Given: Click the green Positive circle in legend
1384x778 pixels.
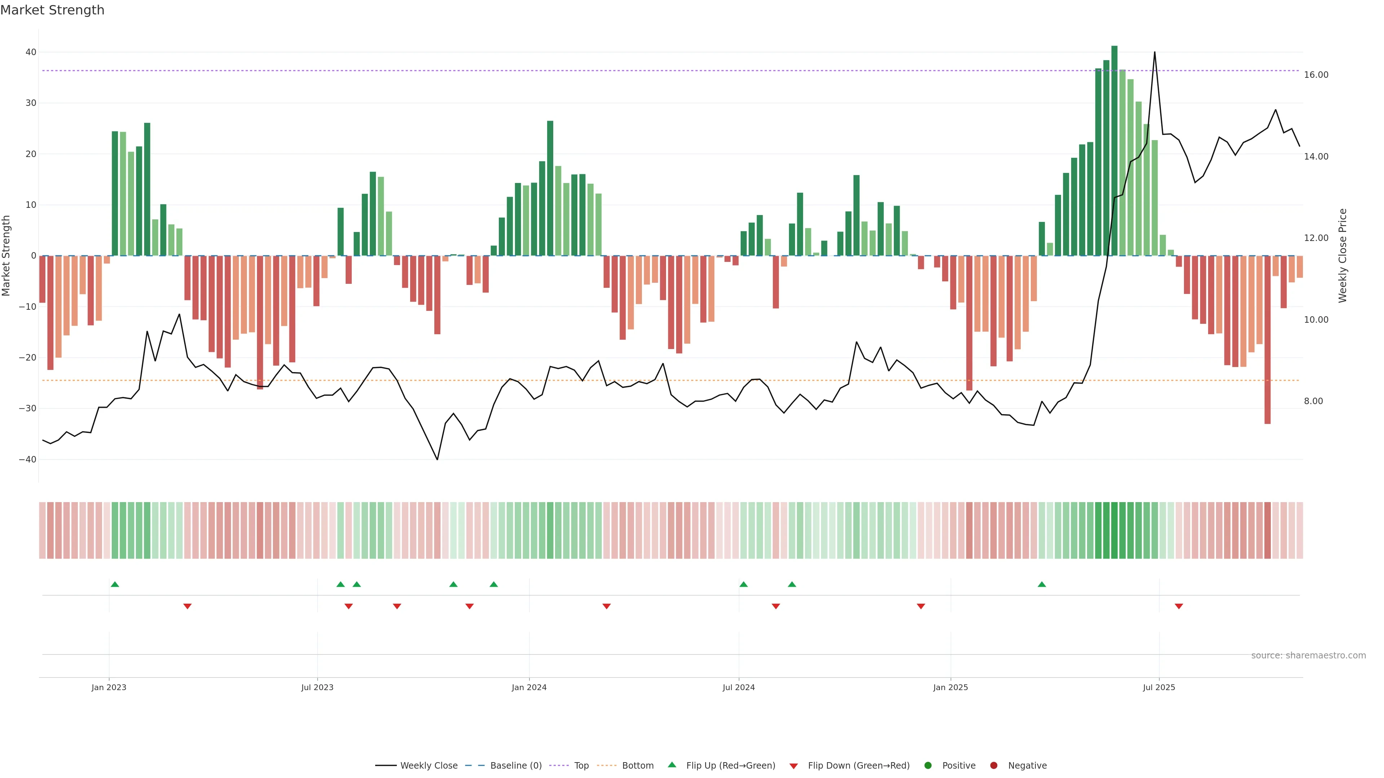Looking at the screenshot, I should click(928, 765).
